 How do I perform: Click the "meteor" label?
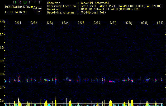37,8
